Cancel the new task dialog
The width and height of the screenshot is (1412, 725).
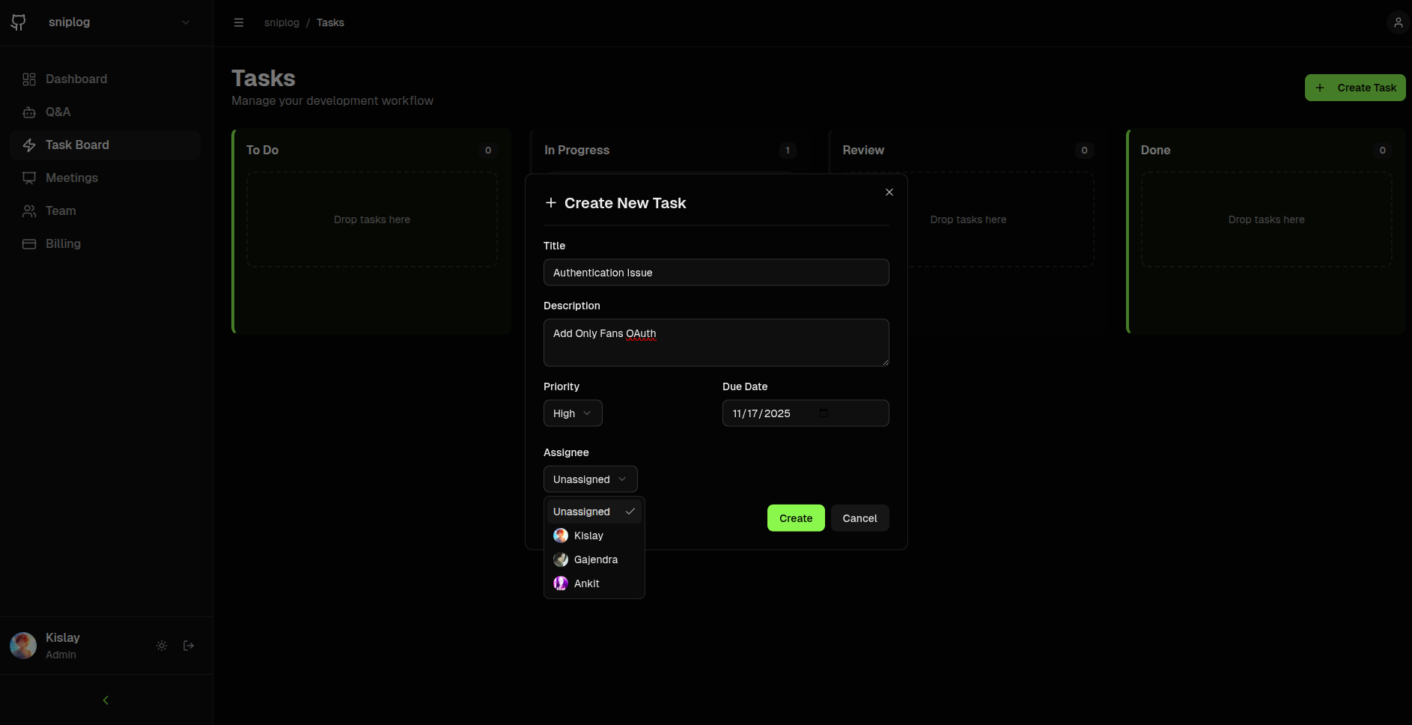(x=859, y=518)
